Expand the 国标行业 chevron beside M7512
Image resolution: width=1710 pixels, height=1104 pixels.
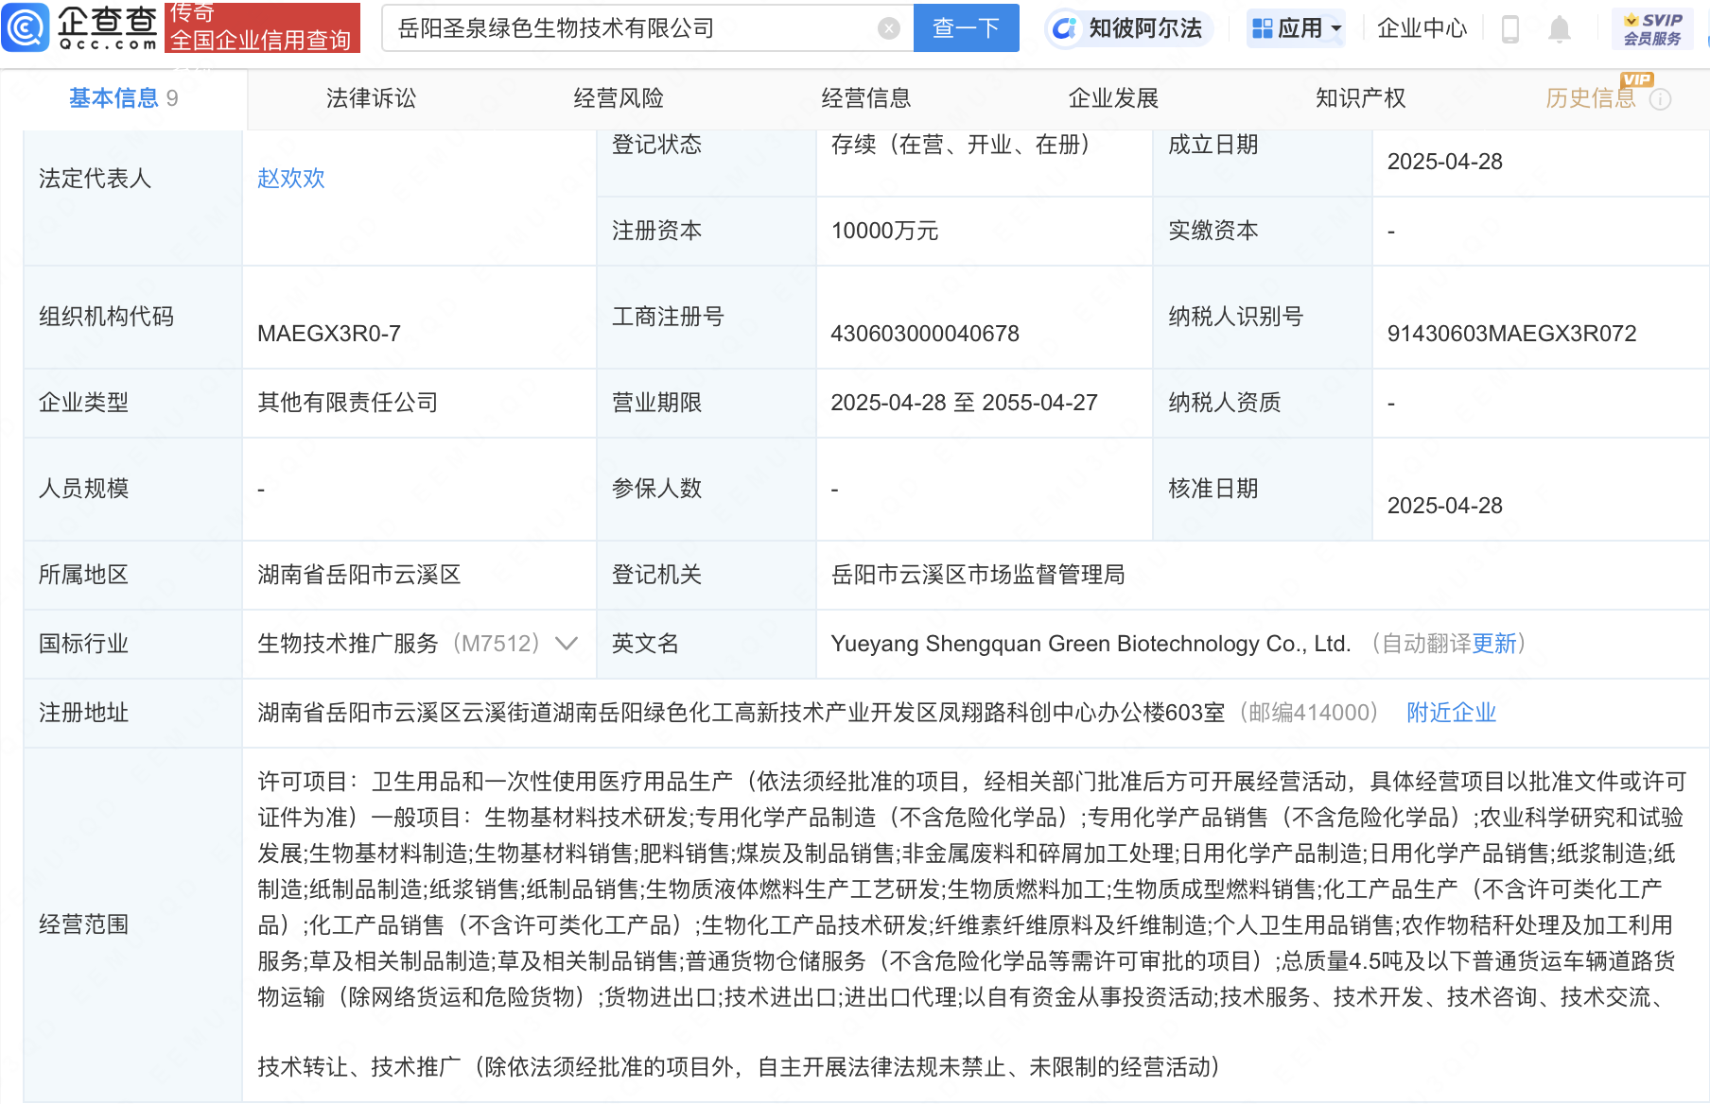pyautogui.click(x=567, y=644)
